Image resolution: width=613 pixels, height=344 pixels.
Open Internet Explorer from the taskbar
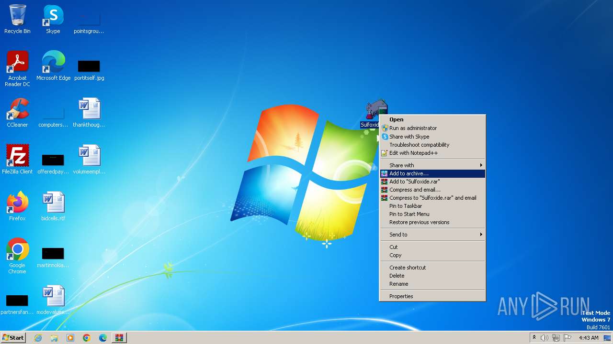pyautogui.click(x=38, y=338)
